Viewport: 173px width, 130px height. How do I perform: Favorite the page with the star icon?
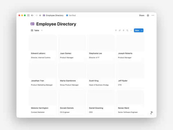click(x=148, y=15)
